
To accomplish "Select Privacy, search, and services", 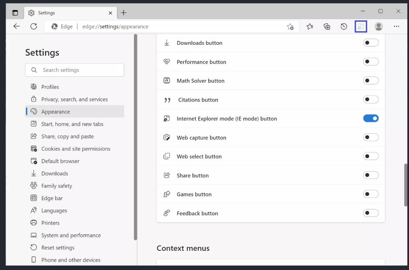I will pos(74,99).
